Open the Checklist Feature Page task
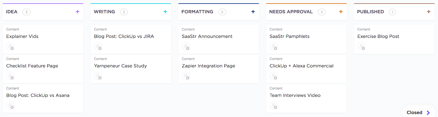 (32, 66)
